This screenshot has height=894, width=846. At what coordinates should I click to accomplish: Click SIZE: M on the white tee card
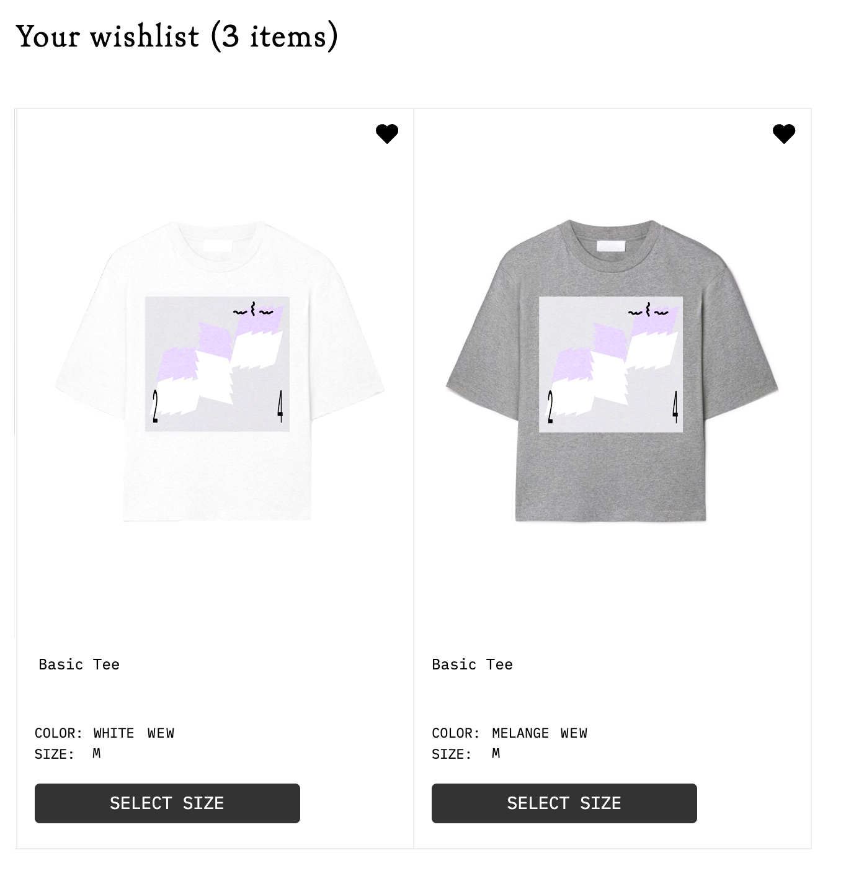[68, 754]
